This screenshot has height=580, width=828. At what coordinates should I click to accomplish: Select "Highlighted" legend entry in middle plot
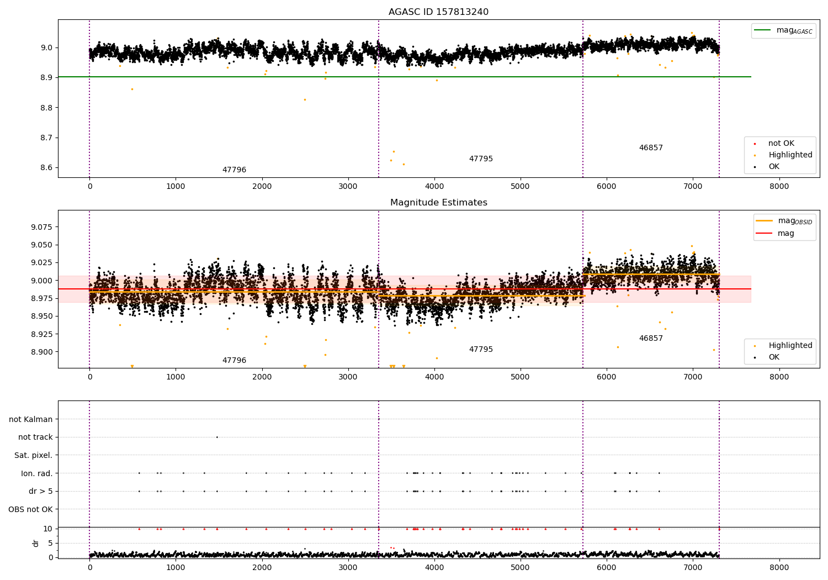[790, 346]
